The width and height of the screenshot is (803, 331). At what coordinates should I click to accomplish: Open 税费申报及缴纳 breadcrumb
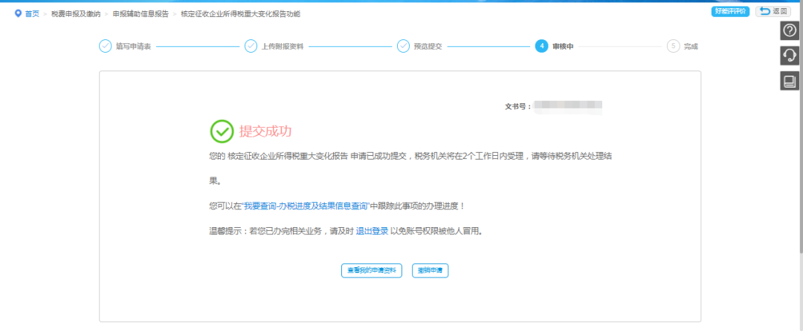click(x=76, y=14)
